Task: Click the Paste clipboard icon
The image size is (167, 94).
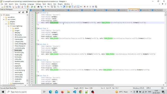Action: click(28, 7)
